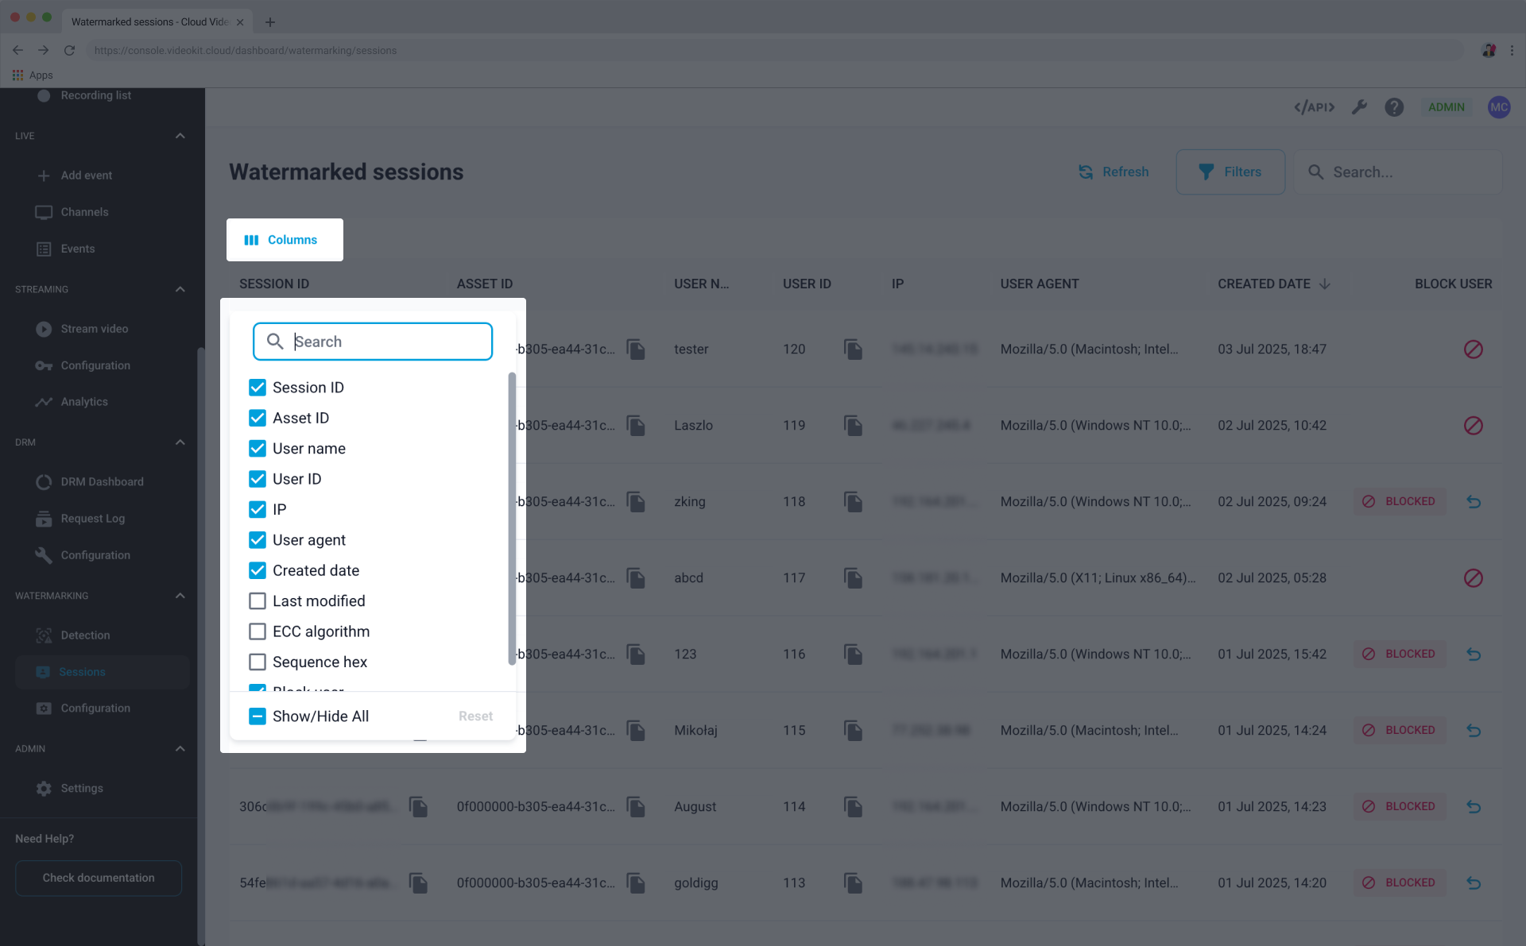Image resolution: width=1526 pixels, height=946 pixels.
Task: Uncheck the Asset ID column
Action: pyautogui.click(x=258, y=418)
